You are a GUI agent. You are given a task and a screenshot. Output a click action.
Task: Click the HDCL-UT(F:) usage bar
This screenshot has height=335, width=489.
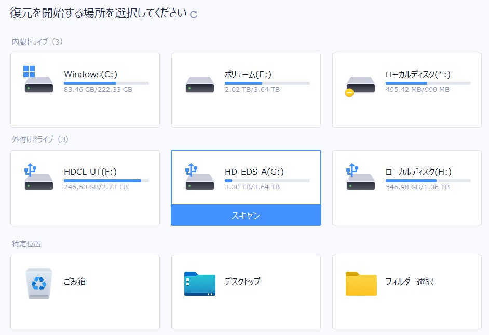click(x=106, y=181)
